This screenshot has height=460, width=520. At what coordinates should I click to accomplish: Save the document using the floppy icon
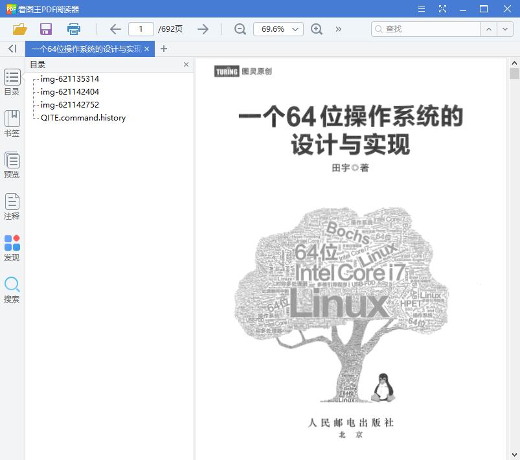[x=46, y=29]
